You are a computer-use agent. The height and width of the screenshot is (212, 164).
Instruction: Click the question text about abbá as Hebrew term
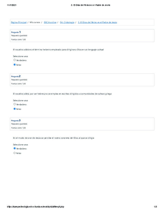58,50
